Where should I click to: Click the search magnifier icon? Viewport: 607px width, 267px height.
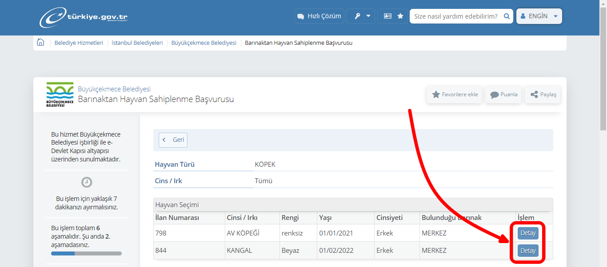506,16
